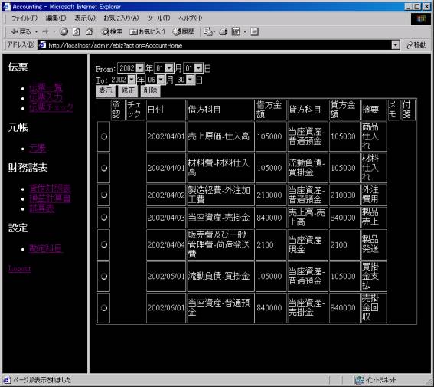Click the address bar URL field
The image size is (434, 387).
pos(219,45)
